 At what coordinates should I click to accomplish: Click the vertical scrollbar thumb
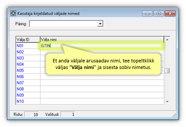tap(167, 71)
